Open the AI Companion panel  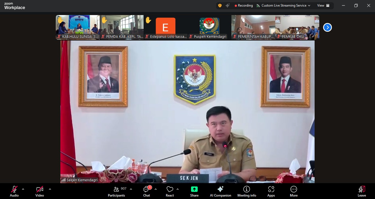click(x=220, y=191)
